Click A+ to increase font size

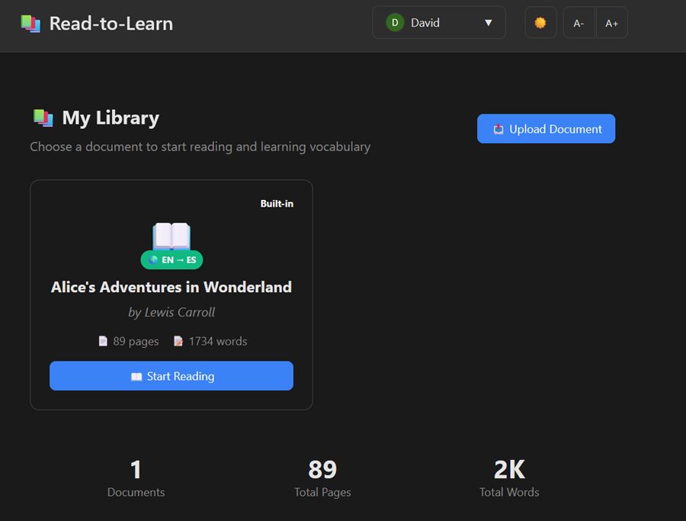[x=611, y=22]
